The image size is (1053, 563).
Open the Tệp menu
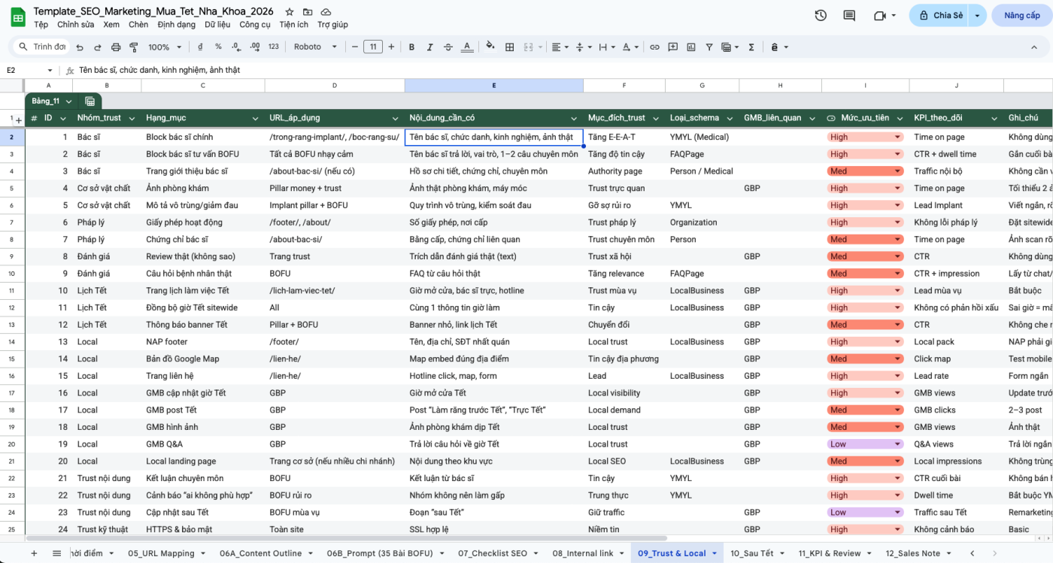(x=41, y=25)
